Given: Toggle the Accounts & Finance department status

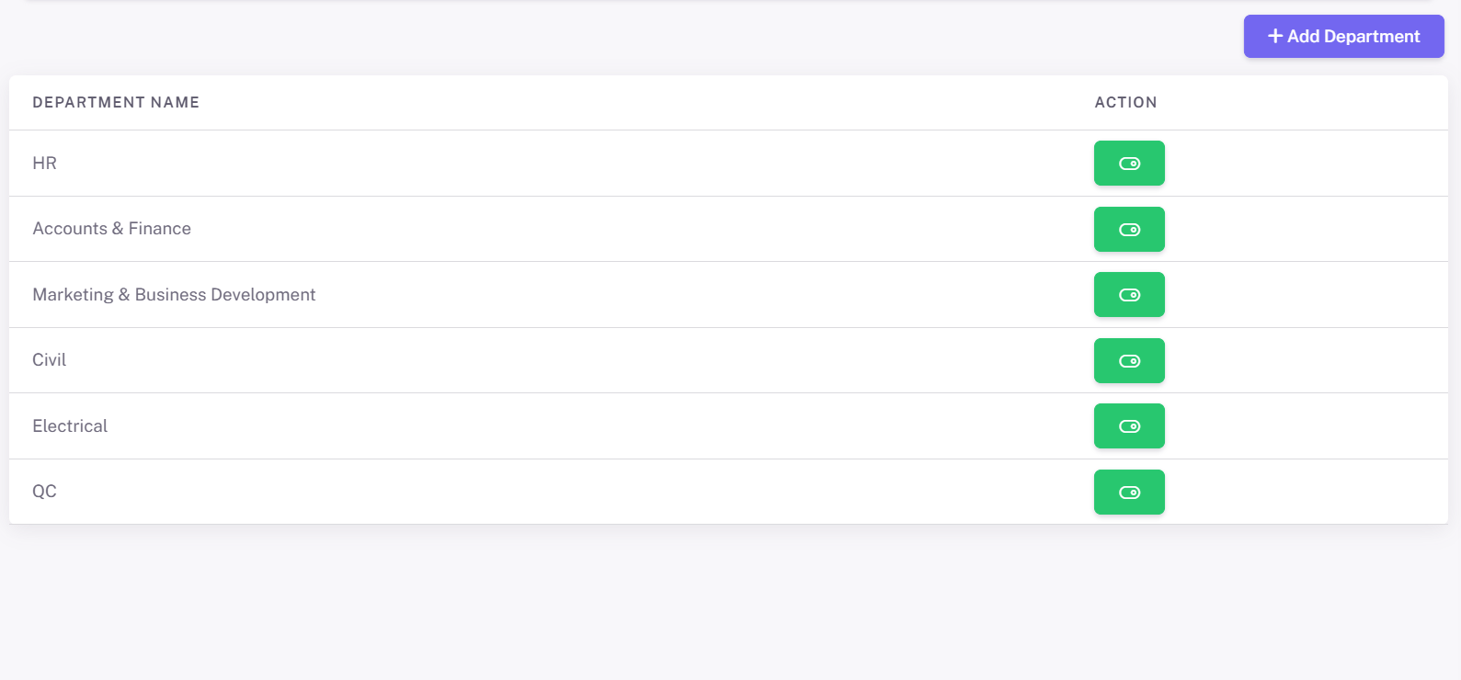Looking at the screenshot, I should [1129, 230].
